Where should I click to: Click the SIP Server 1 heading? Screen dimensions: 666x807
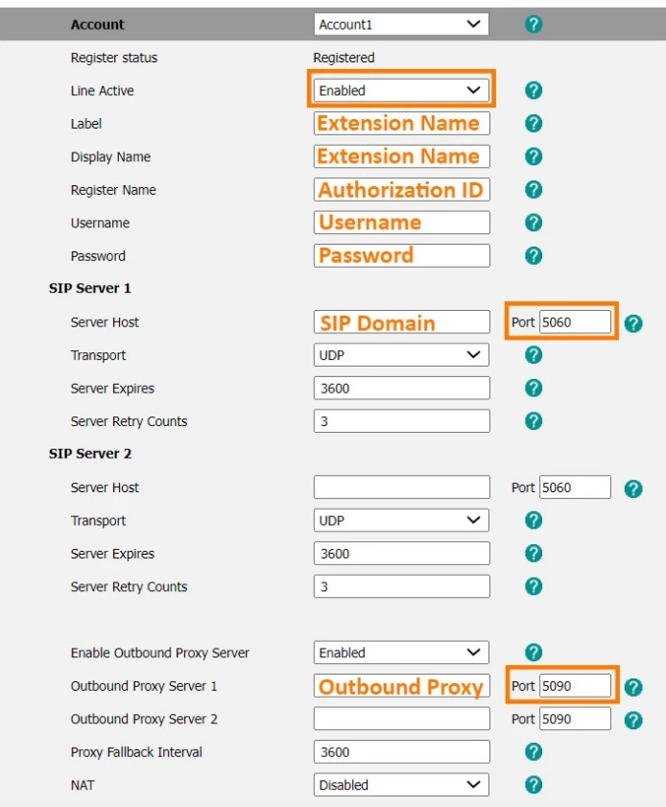[90, 288]
